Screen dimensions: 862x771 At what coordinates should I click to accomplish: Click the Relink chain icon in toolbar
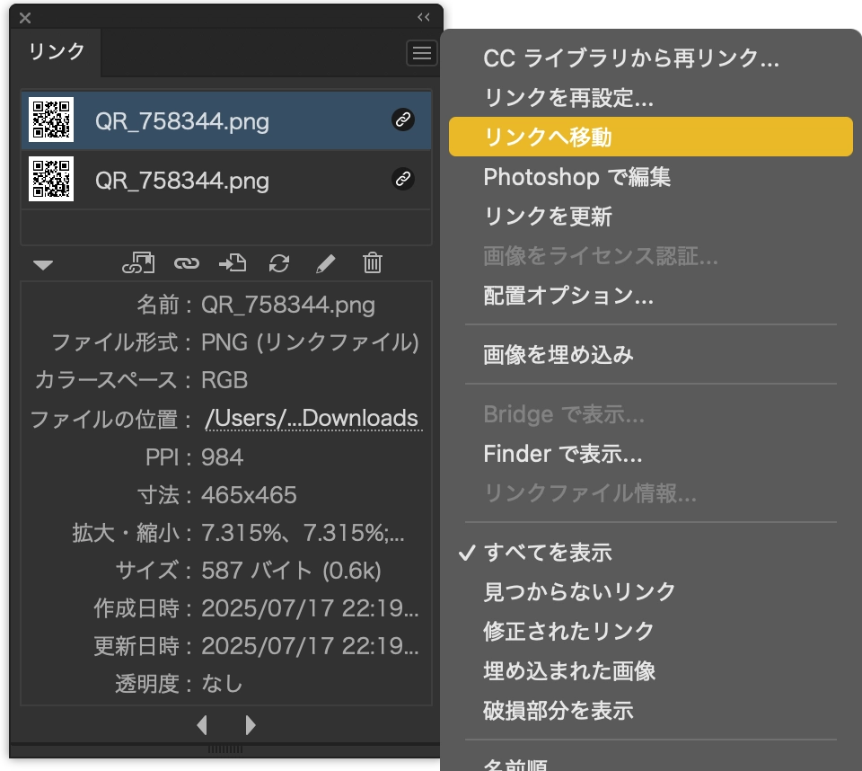click(x=187, y=263)
